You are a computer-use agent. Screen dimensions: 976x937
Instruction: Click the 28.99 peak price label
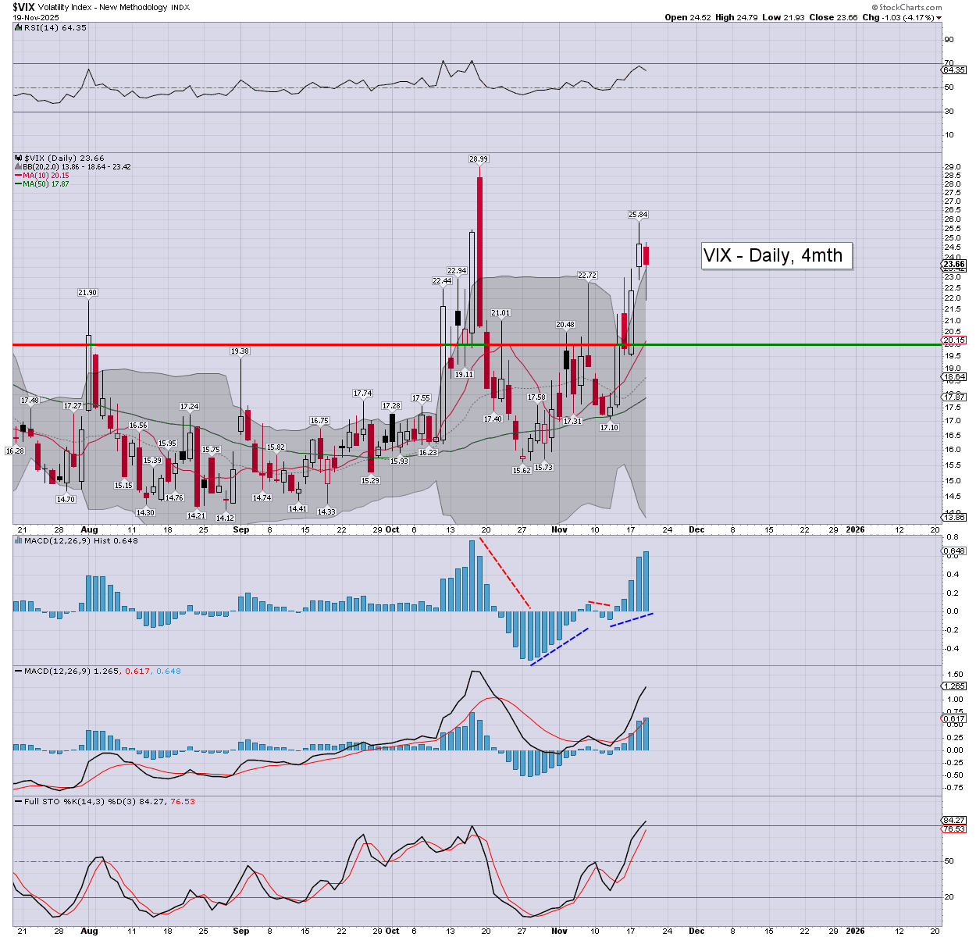479,159
